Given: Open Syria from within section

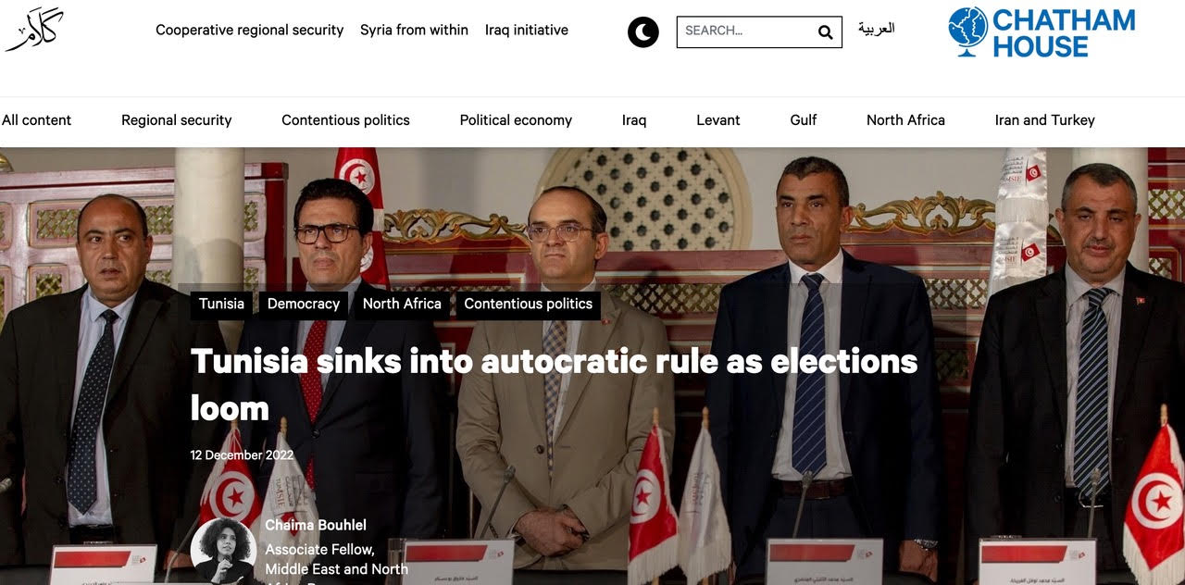Looking at the screenshot, I should 414,30.
